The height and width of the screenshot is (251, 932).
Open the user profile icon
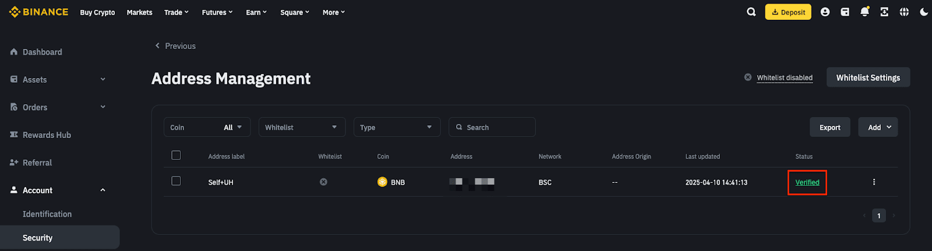pyautogui.click(x=825, y=12)
